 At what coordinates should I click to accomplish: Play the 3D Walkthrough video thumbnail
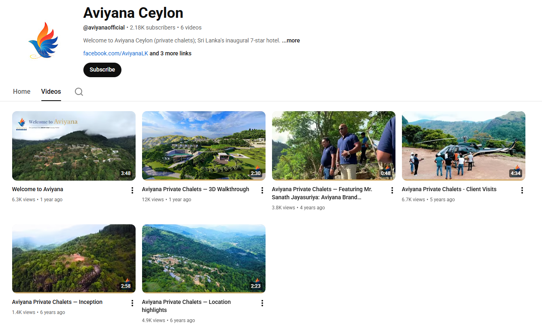204,145
